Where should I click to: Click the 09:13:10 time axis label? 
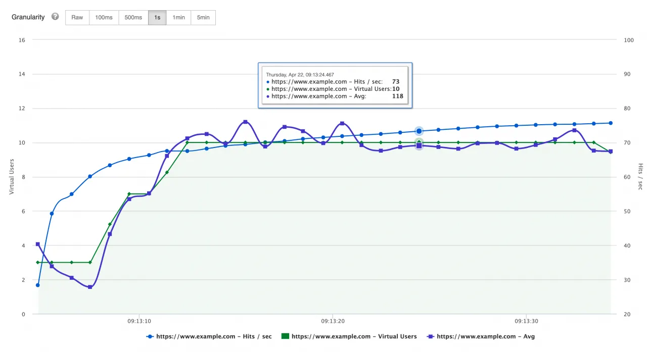coord(139,321)
